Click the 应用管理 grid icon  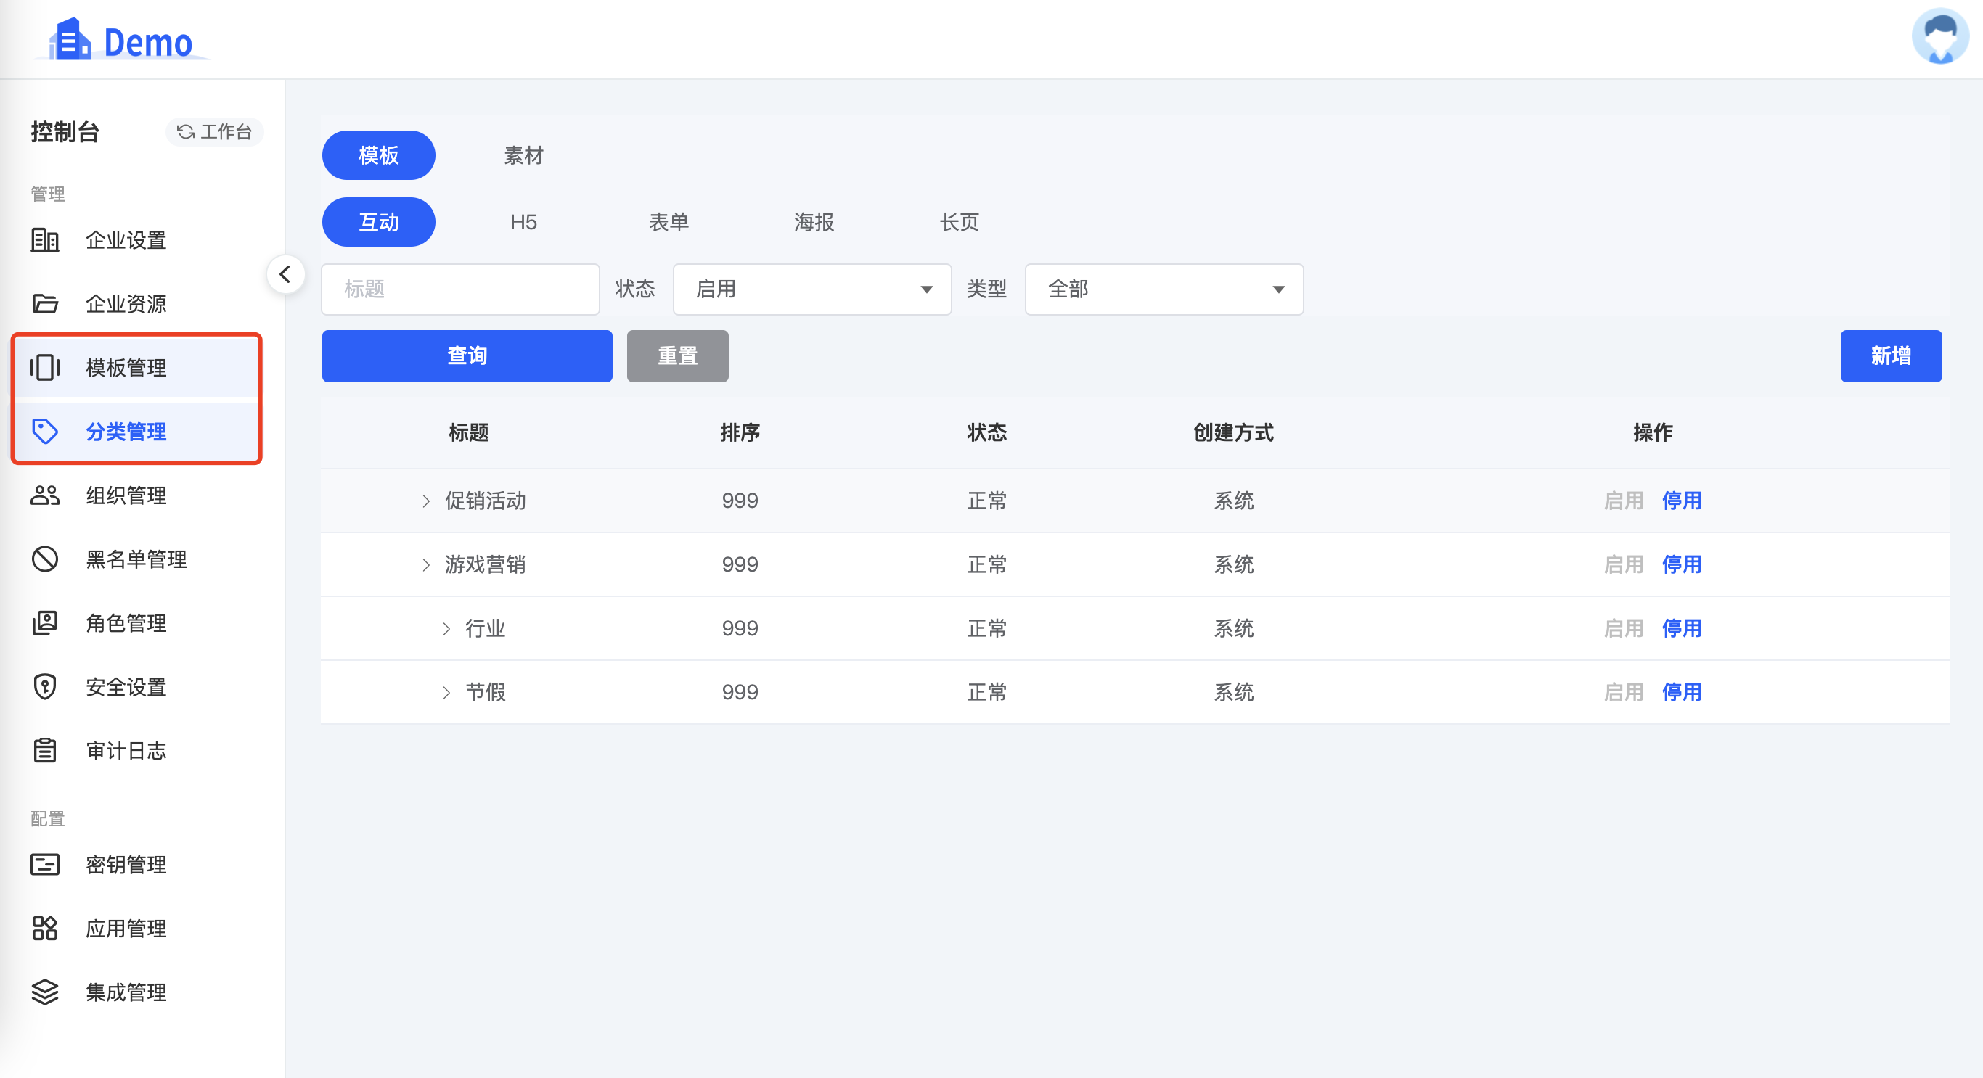[45, 929]
